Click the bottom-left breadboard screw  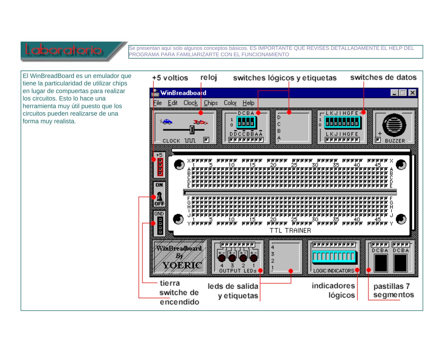[x=179, y=219]
